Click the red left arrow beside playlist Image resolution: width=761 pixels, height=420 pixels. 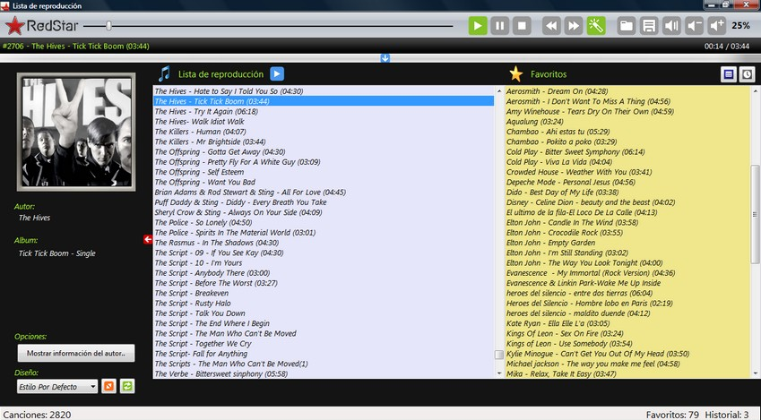tap(148, 239)
